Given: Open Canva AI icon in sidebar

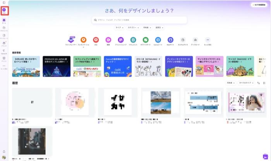Looking at the screenshot, I should (x=4, y=51).
